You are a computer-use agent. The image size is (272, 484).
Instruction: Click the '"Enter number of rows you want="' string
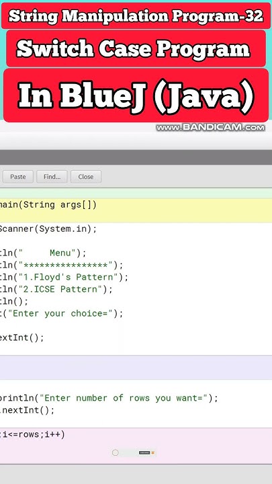point(124,398)
